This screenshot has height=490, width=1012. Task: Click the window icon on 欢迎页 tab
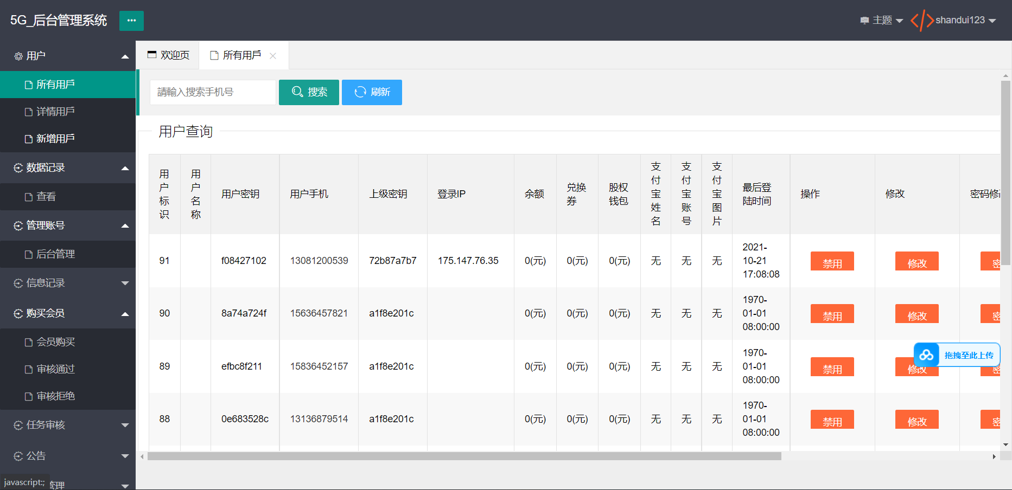pos(152,55)
